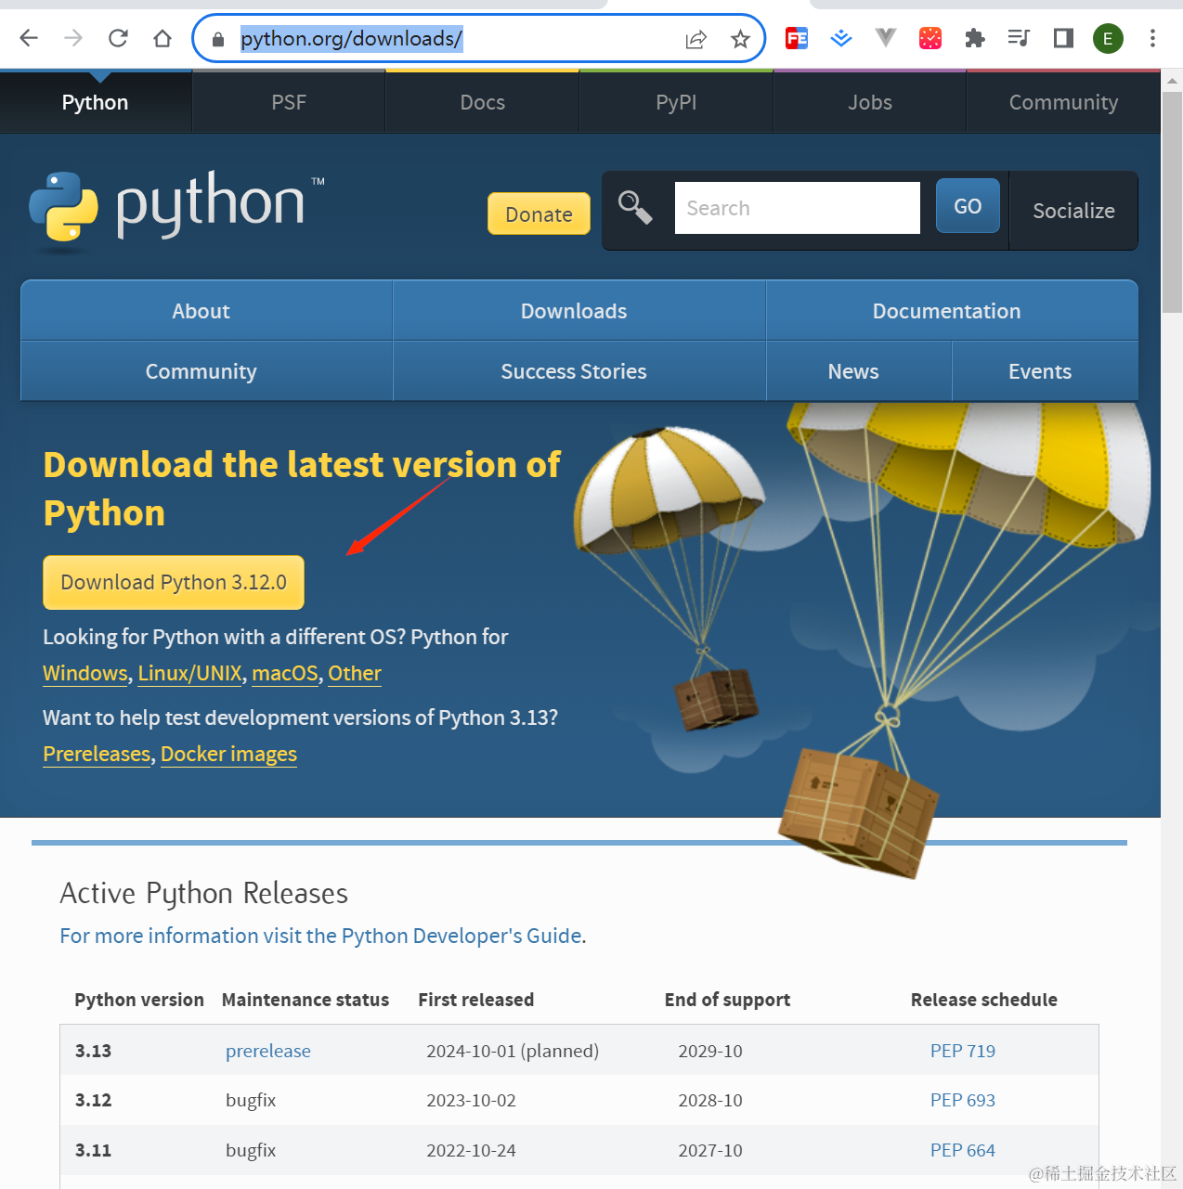Visit the Python Developer's Guide link
Image resolution: width=1183 pixels, height=1189 pixels.
click(321, 936)
